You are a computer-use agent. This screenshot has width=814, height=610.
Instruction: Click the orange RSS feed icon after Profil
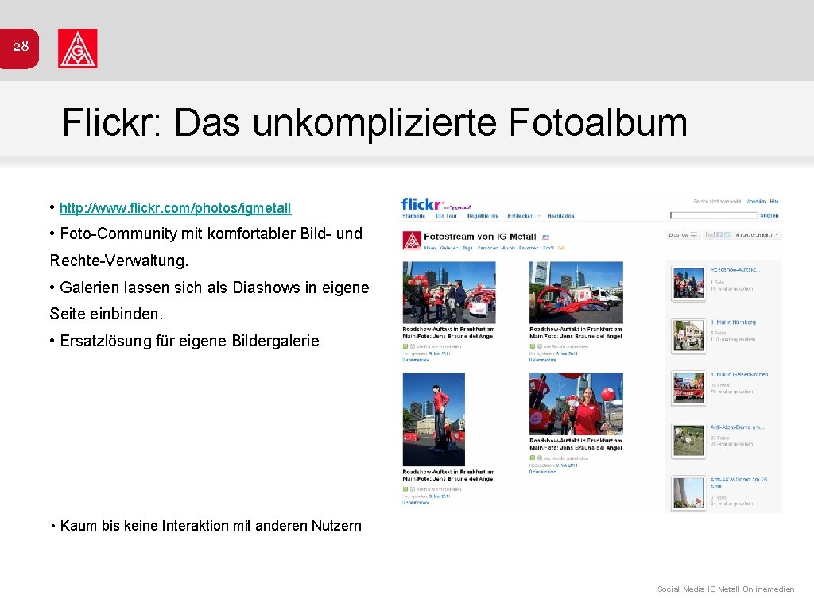(560, 248)
